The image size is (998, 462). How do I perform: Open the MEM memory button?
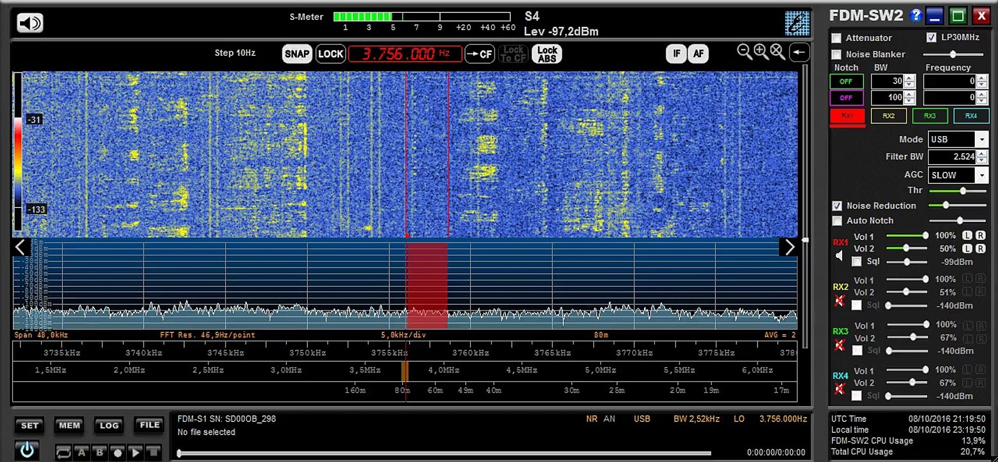[69, 425]
